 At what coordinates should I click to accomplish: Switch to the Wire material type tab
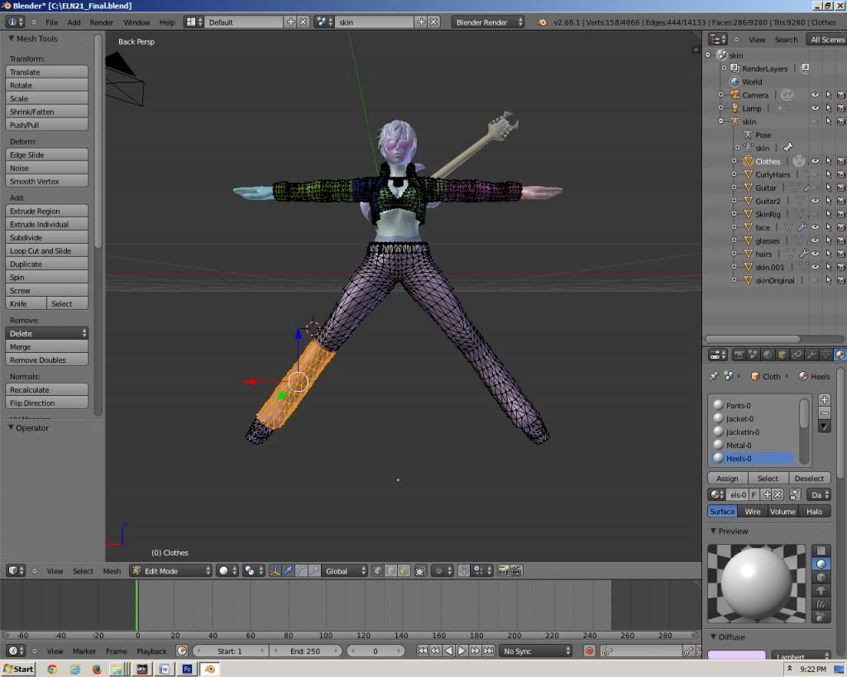pos(752,512)
